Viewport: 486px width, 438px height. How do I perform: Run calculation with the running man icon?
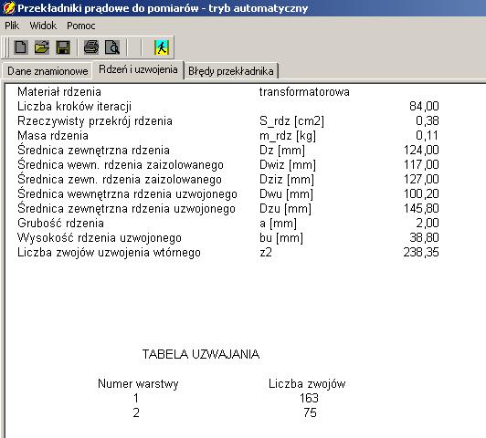pos(162,47)
